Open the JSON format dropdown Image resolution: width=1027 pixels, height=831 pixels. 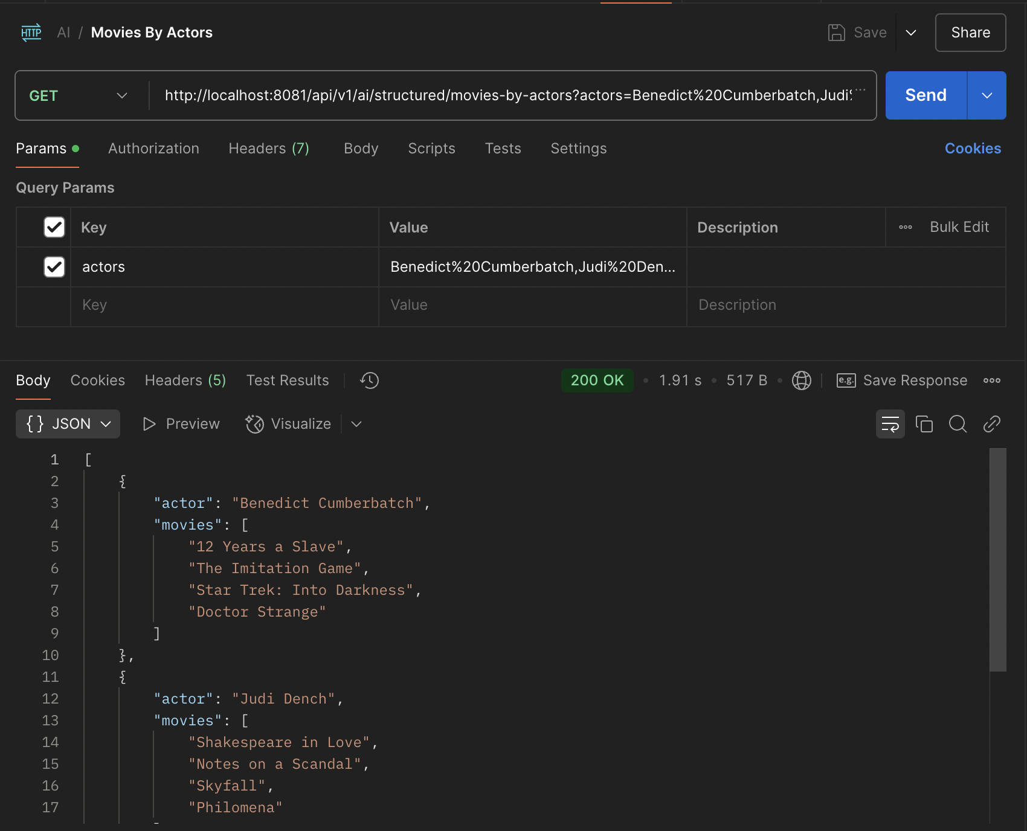tap(68, 424)
